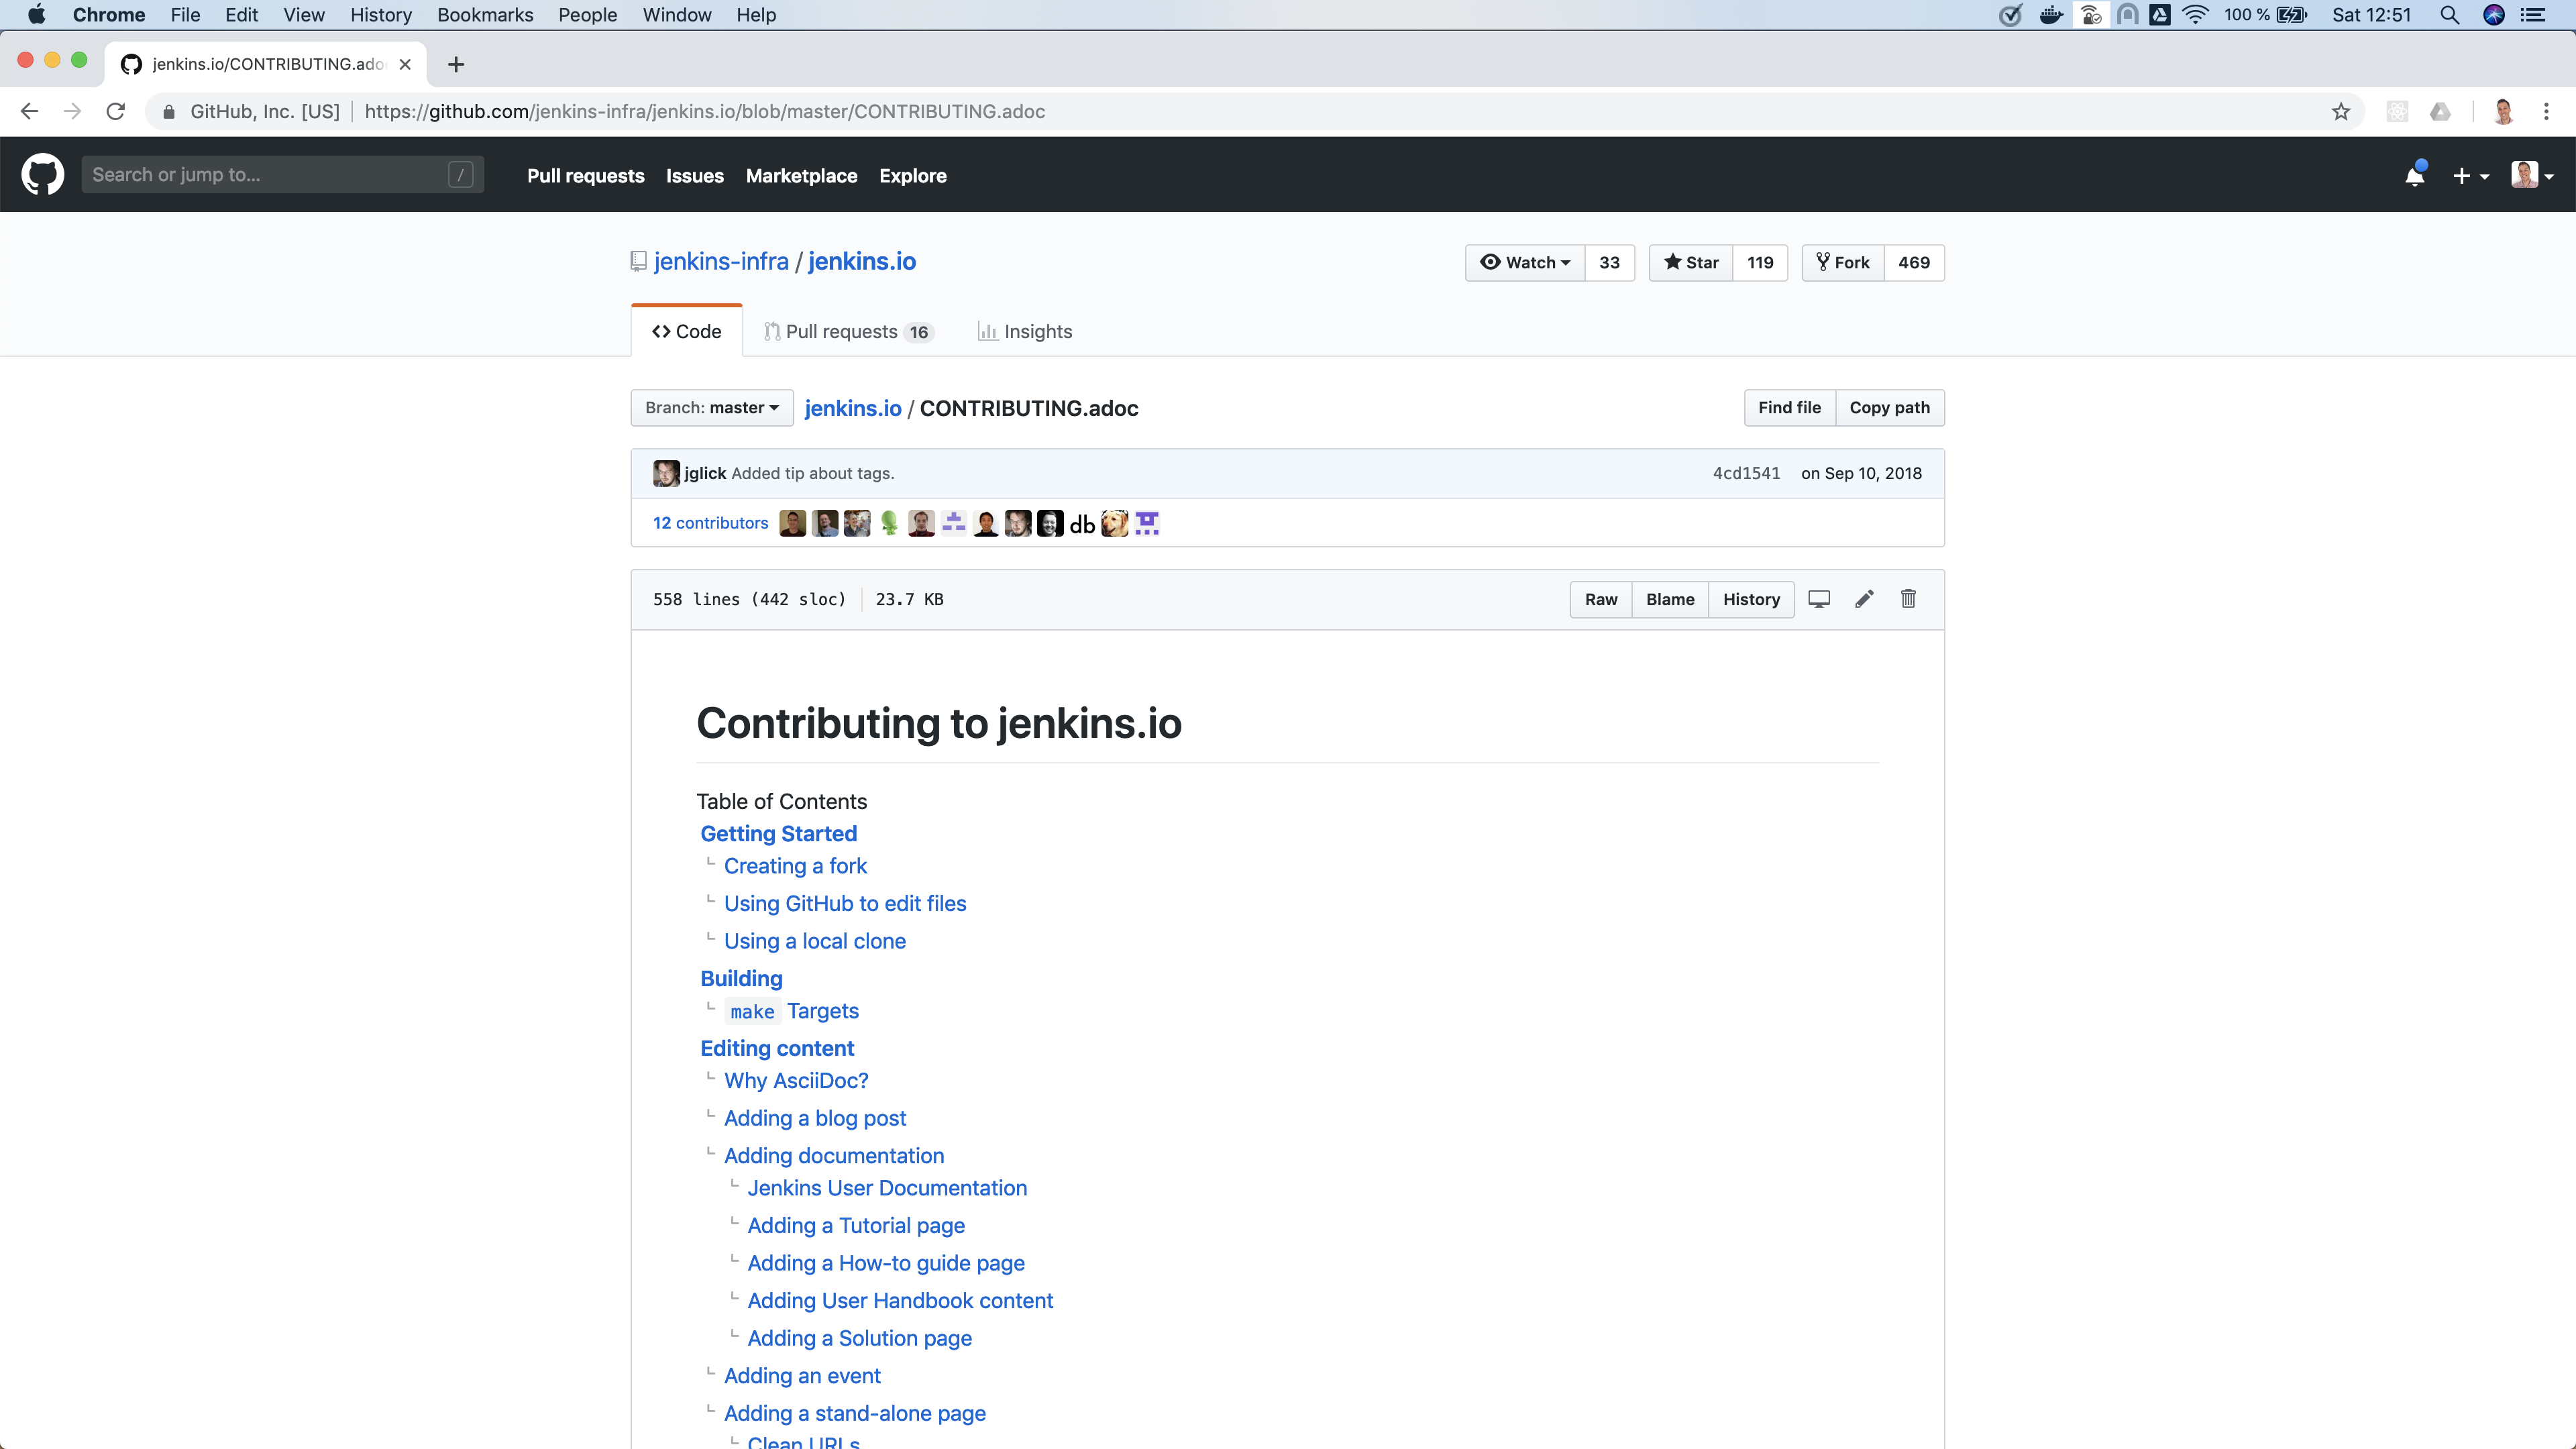Jump to Building section
Image resolution: width=2576 pixels, height=1449 pixels.
[x=741, y=979]
